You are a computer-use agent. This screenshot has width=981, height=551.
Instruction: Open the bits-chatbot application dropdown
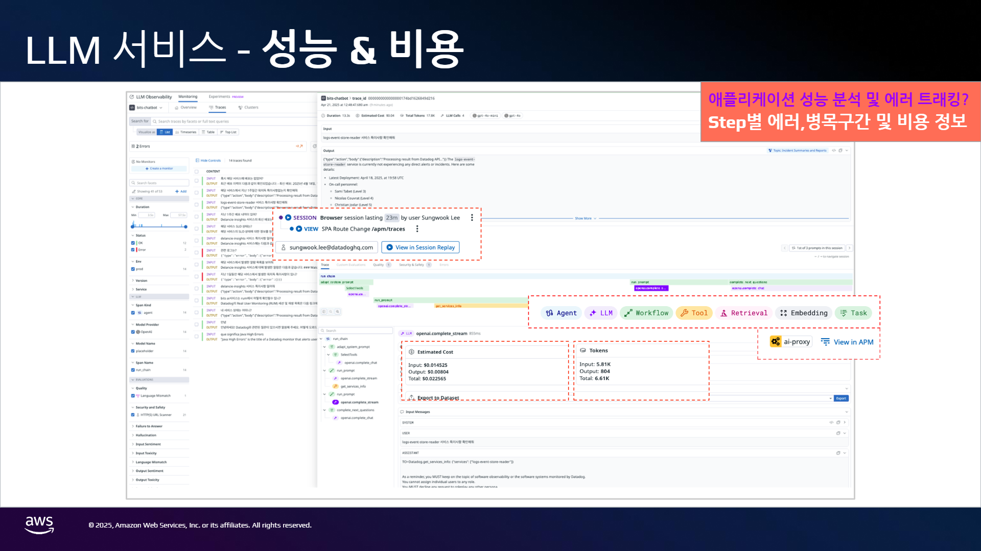pos(147,108)
